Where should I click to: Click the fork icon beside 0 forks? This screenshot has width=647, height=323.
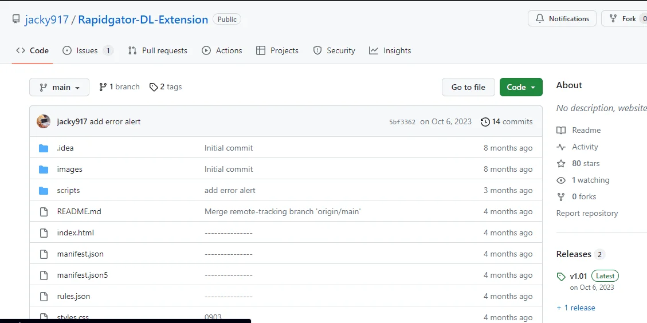coord(561,197)
